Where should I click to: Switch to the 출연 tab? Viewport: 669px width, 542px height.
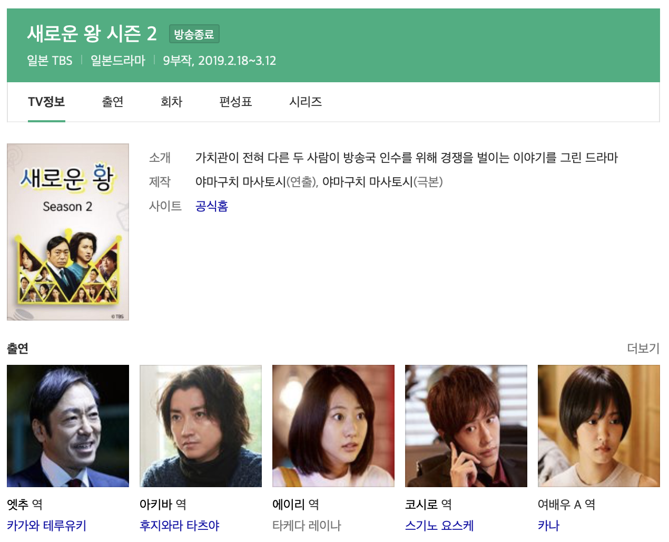coord(113,102)
